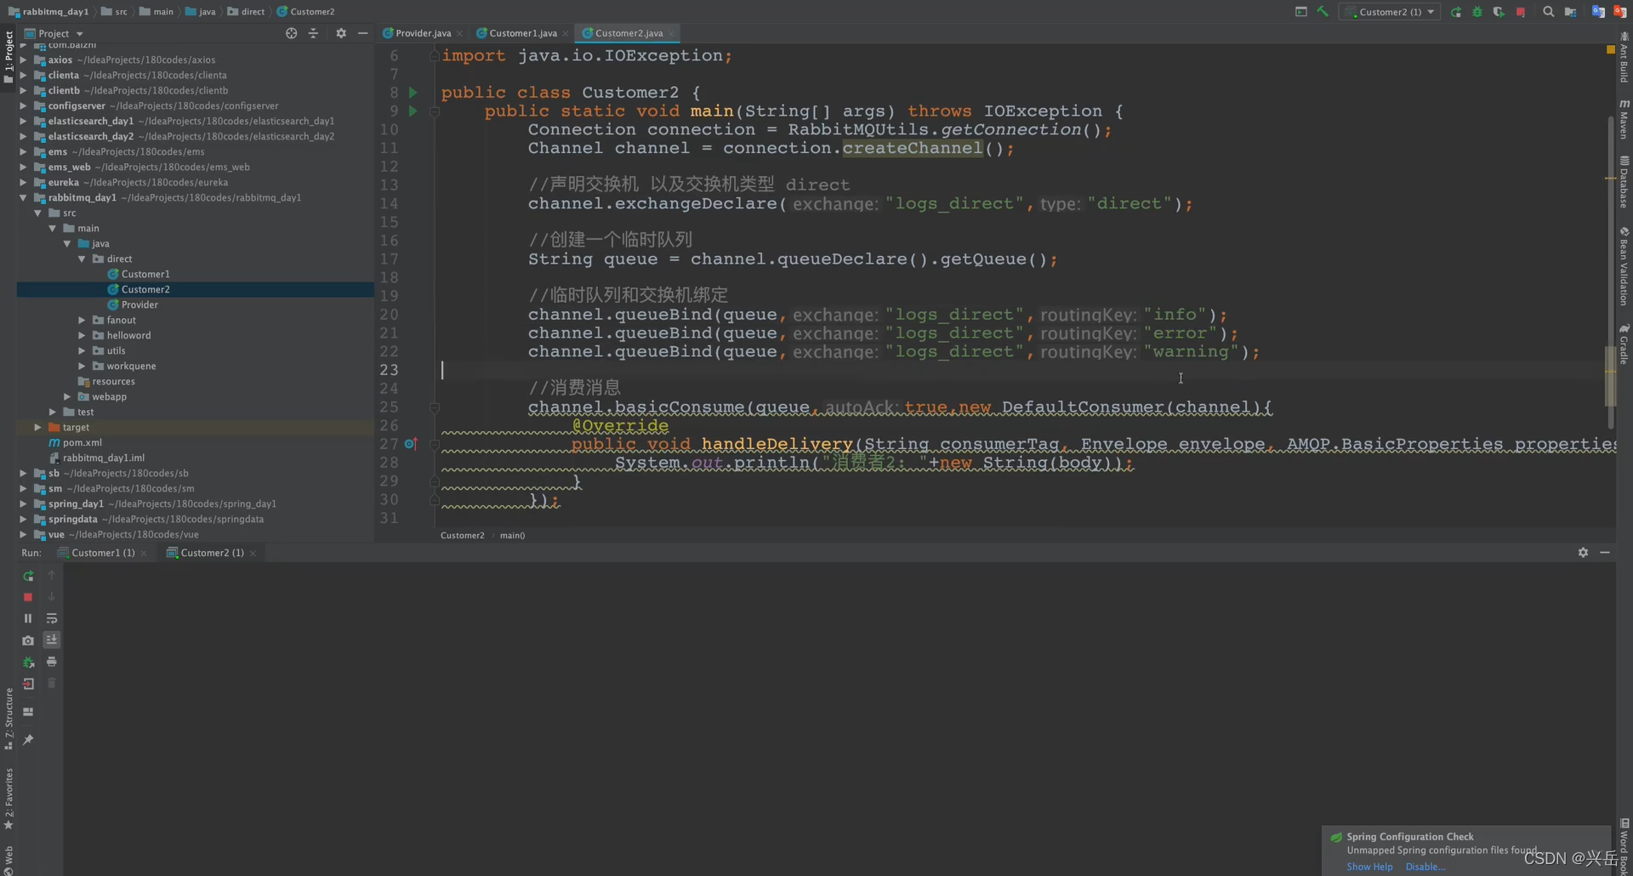Collapse all in the Project panel
The width and height of the screenshot is (1633, 876).
pos(313,33)
